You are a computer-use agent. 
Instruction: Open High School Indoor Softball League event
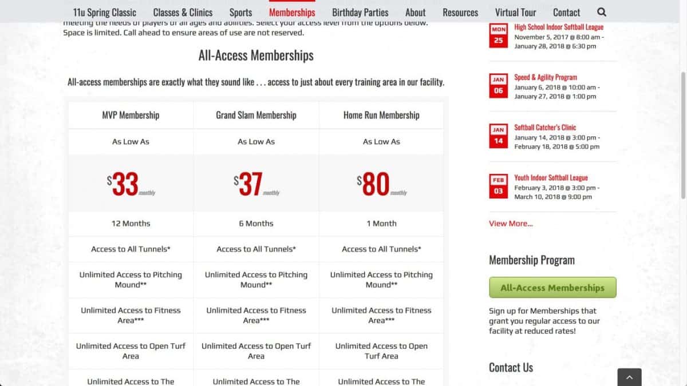pyautogui.click(x=558, y=27)
